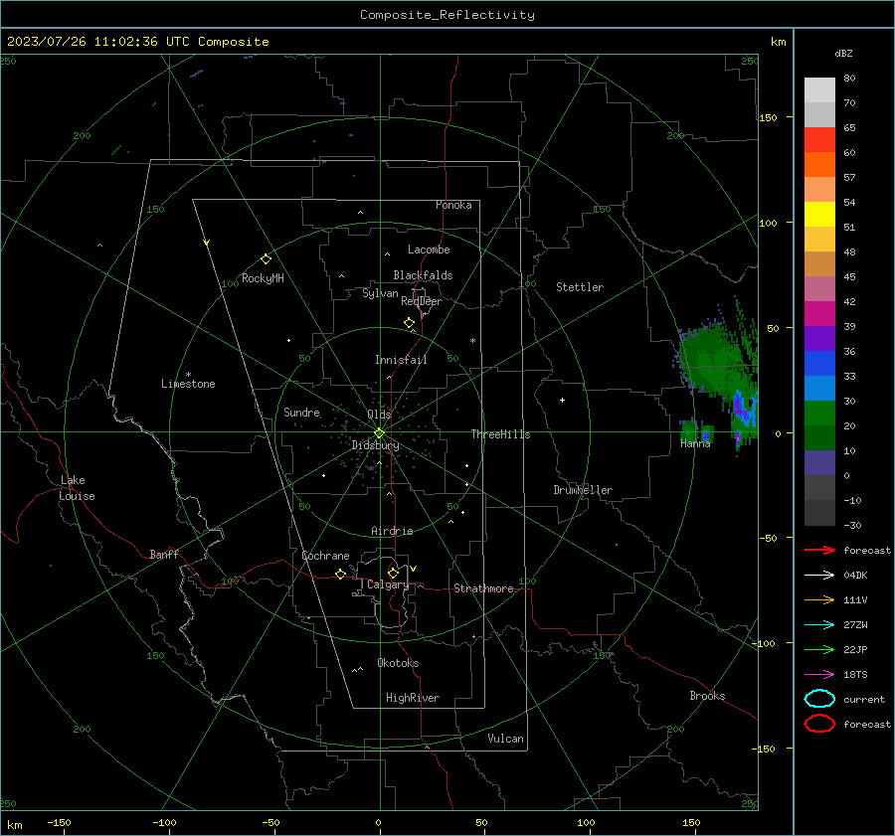Click the red forecast arrow in legend
This screenshot has width=895, height=836.
[819, 550]
